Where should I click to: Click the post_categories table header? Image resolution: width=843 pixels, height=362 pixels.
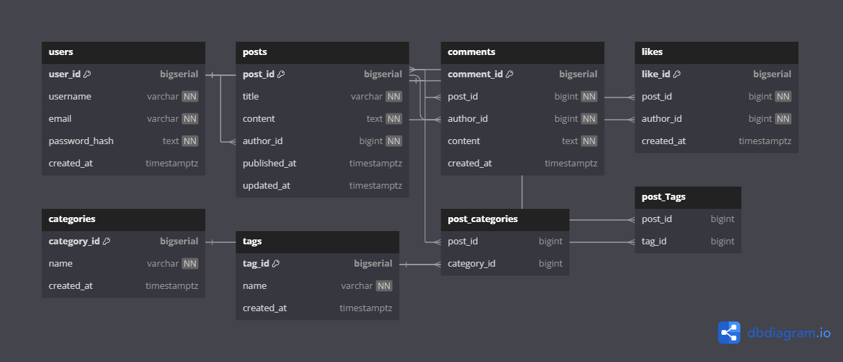pyautogui.click(x=505, y=219)
